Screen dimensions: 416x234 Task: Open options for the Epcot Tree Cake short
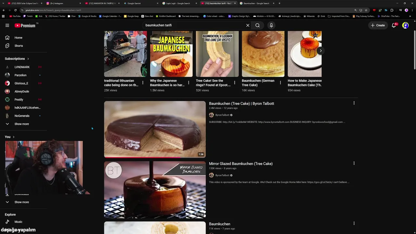tap(234, 83)
